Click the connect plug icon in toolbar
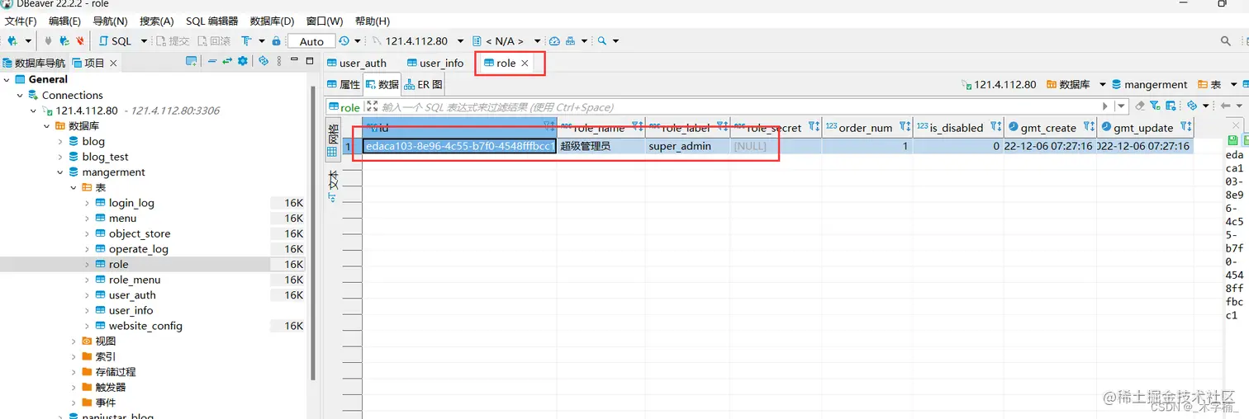Viewport: 1249px width, 419px height. [48, 40]
